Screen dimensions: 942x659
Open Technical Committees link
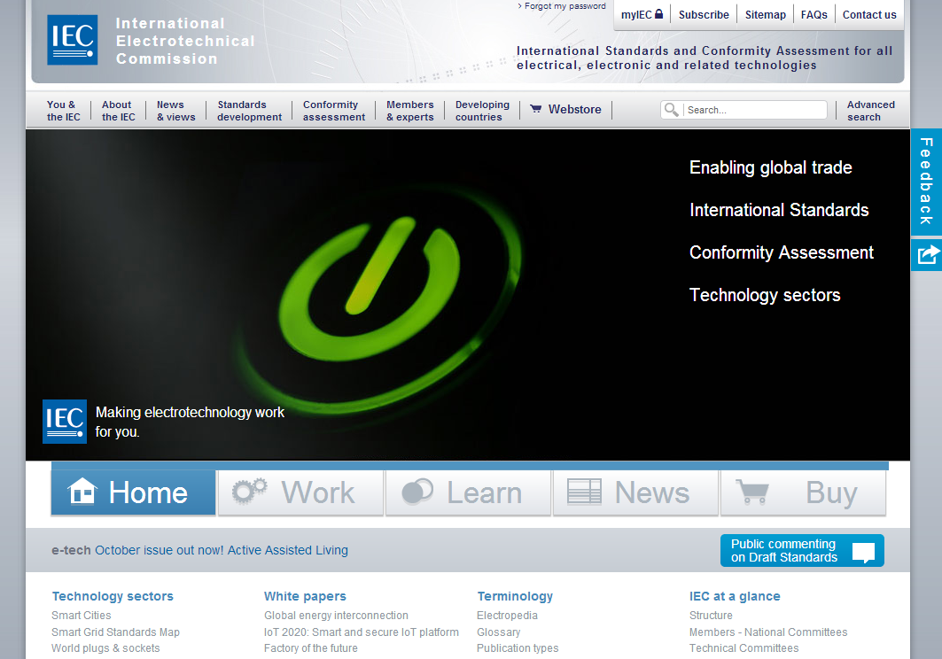click(x=743, y=648)
